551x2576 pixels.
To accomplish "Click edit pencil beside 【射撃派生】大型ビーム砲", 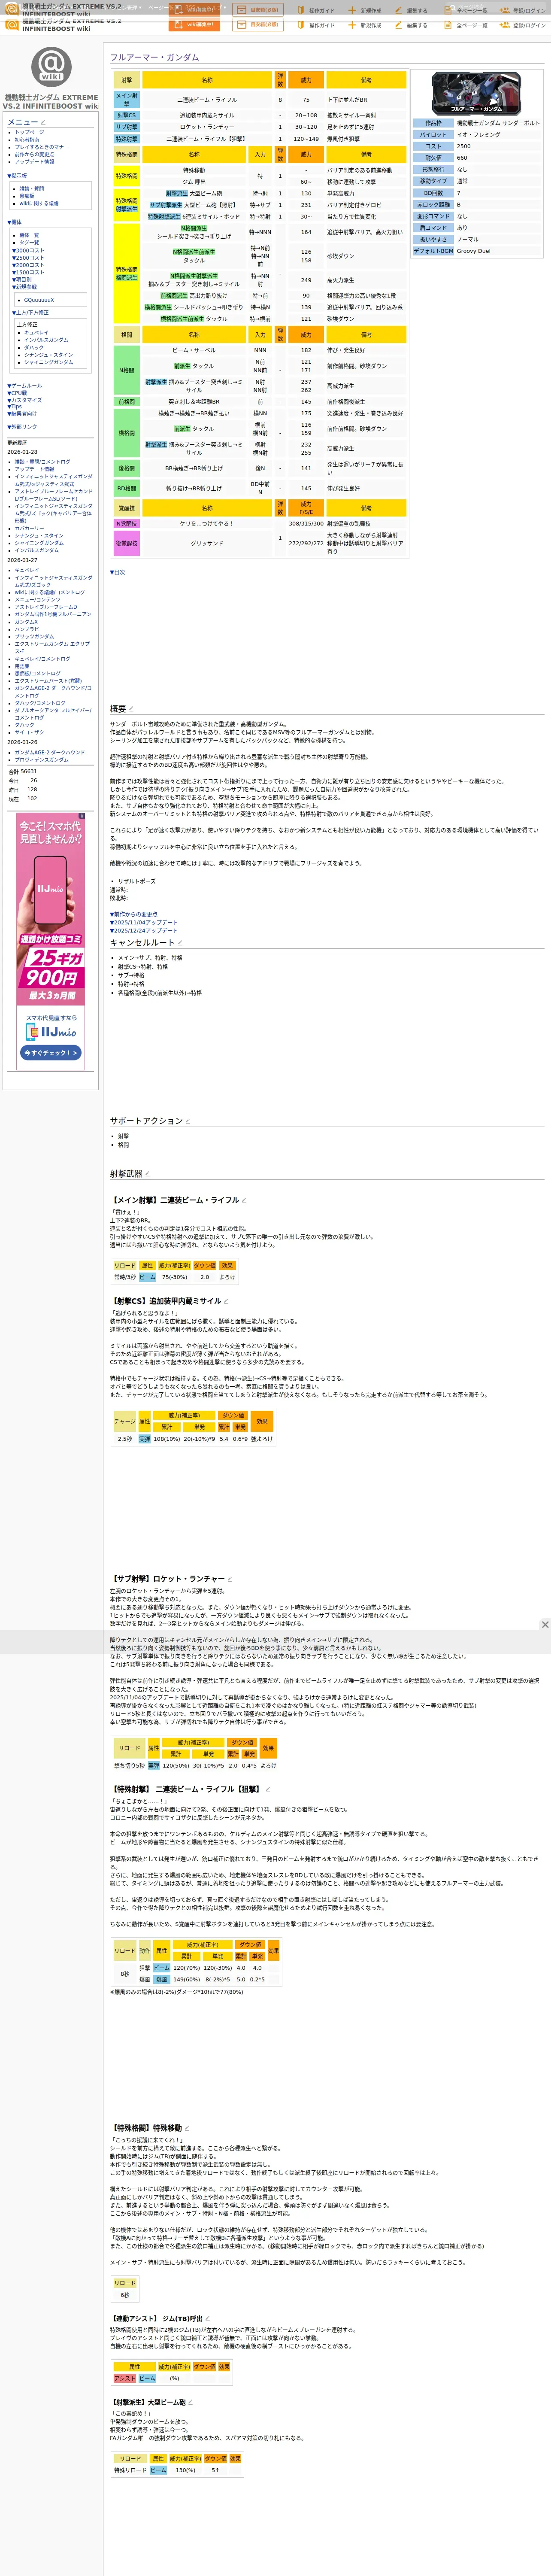I will (191, 2402).
